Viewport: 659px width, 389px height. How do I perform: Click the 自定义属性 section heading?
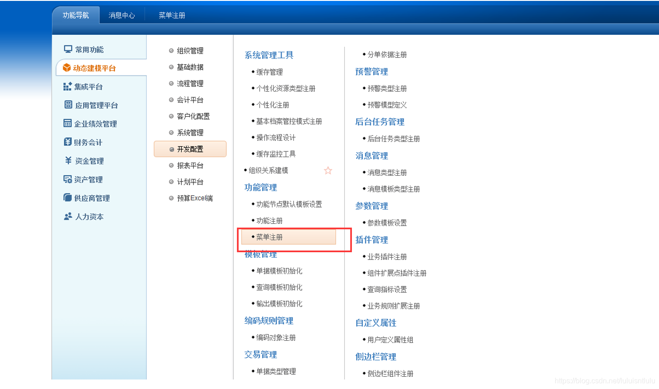(x=376, y=323)
